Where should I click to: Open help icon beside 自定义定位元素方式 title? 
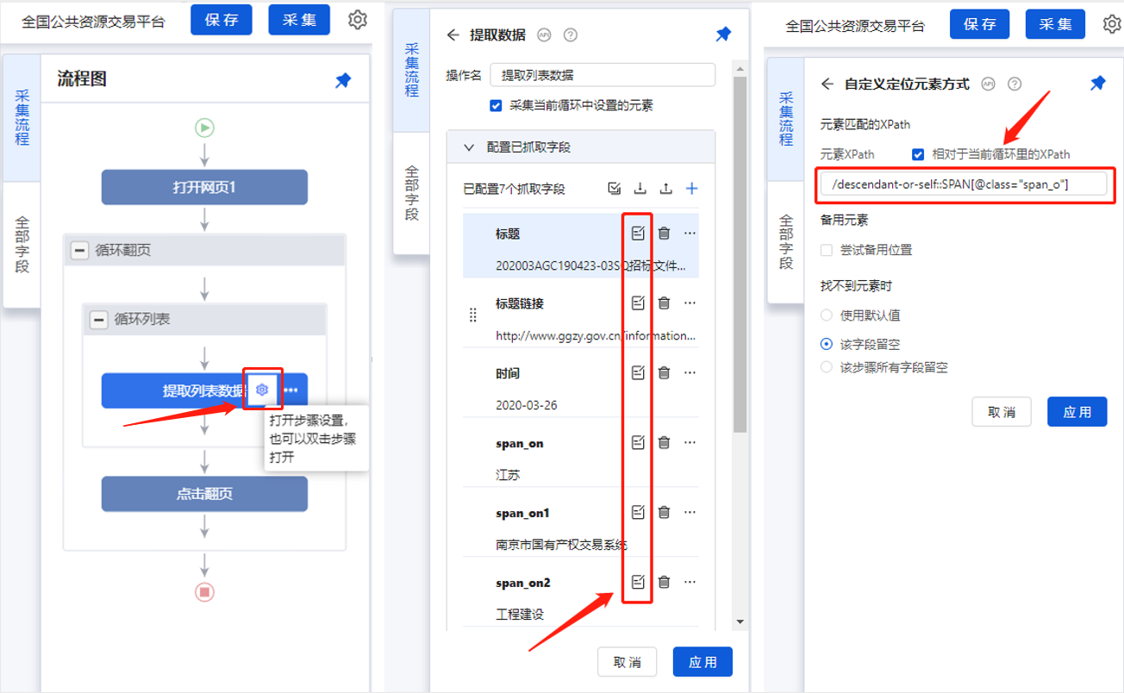point(1015,84)
